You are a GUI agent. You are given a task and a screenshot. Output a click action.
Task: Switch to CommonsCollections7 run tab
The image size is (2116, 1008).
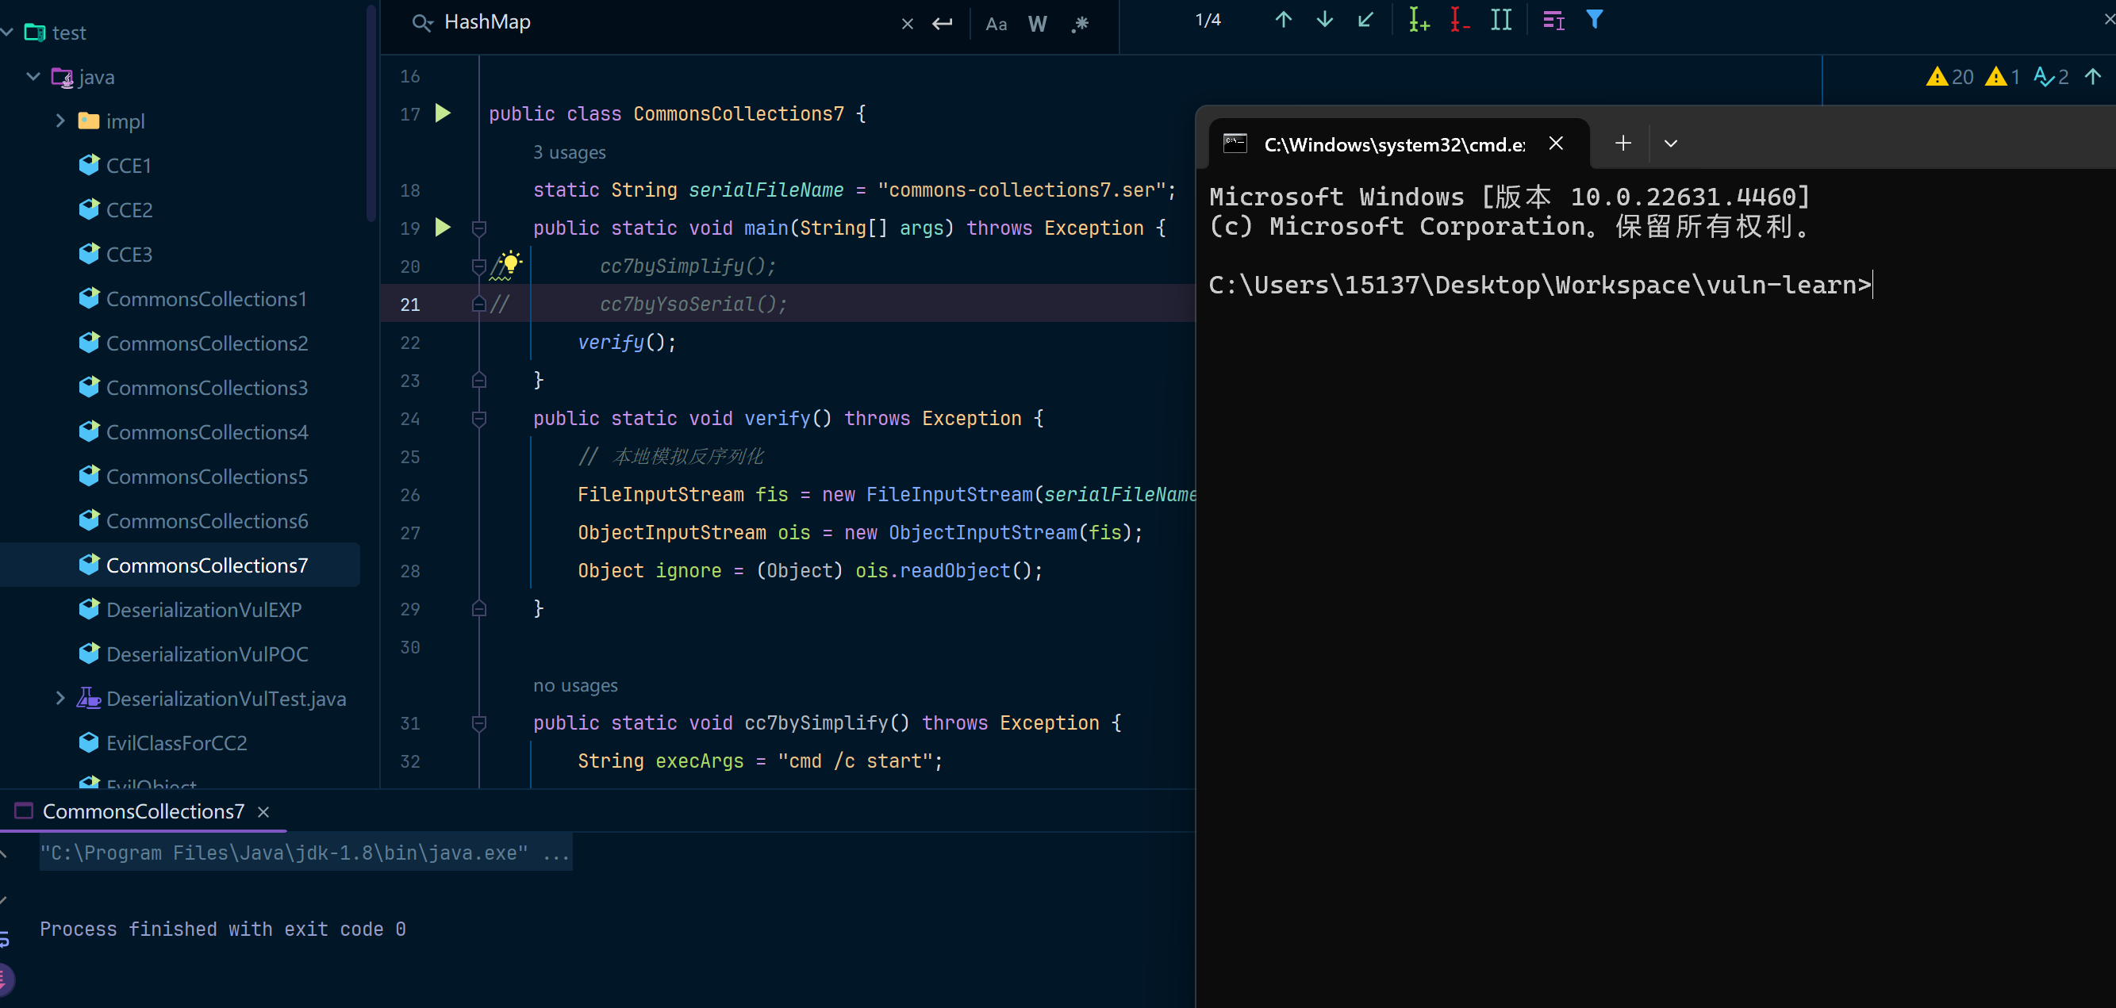[143, 812]
